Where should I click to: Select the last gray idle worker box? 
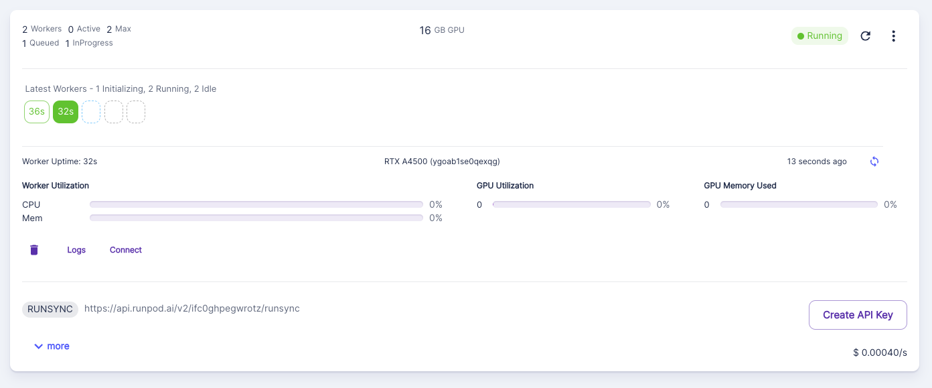[x=136, y=112]
